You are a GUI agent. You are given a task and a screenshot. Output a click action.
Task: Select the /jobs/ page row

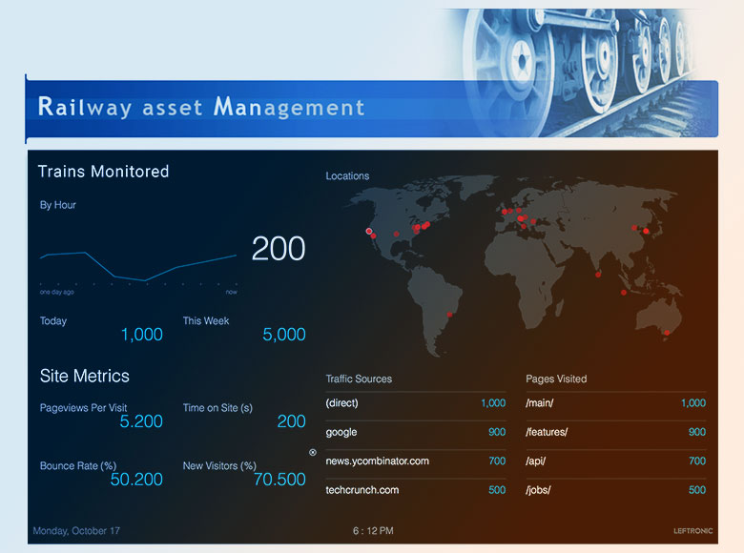616,490
